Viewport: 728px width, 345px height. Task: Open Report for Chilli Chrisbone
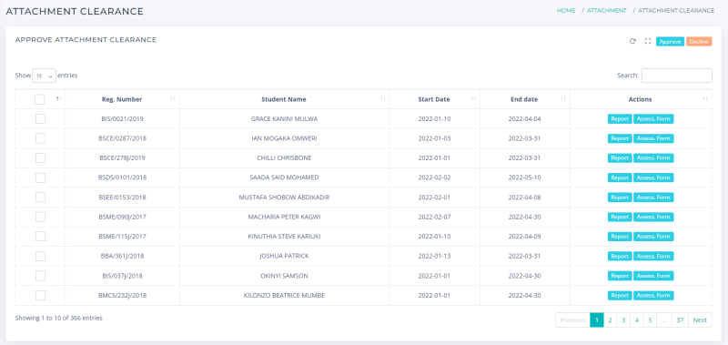click(x=620, y=157)
